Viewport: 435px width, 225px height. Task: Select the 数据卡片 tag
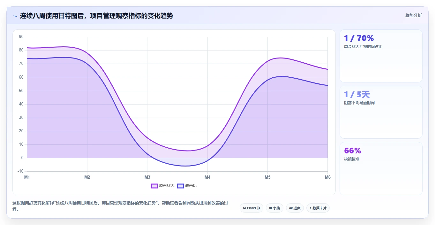[x=318, y=208]
